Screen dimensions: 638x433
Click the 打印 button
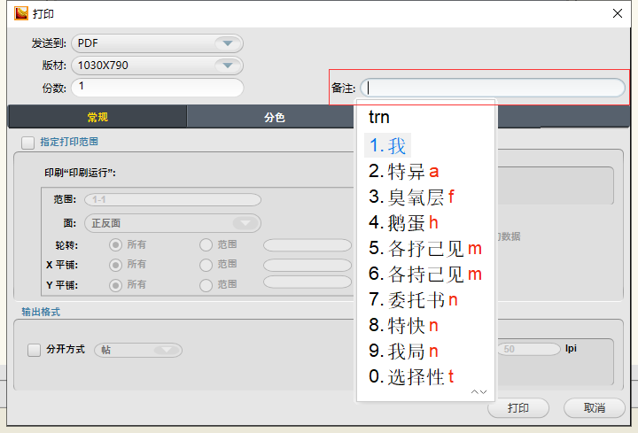518,408
